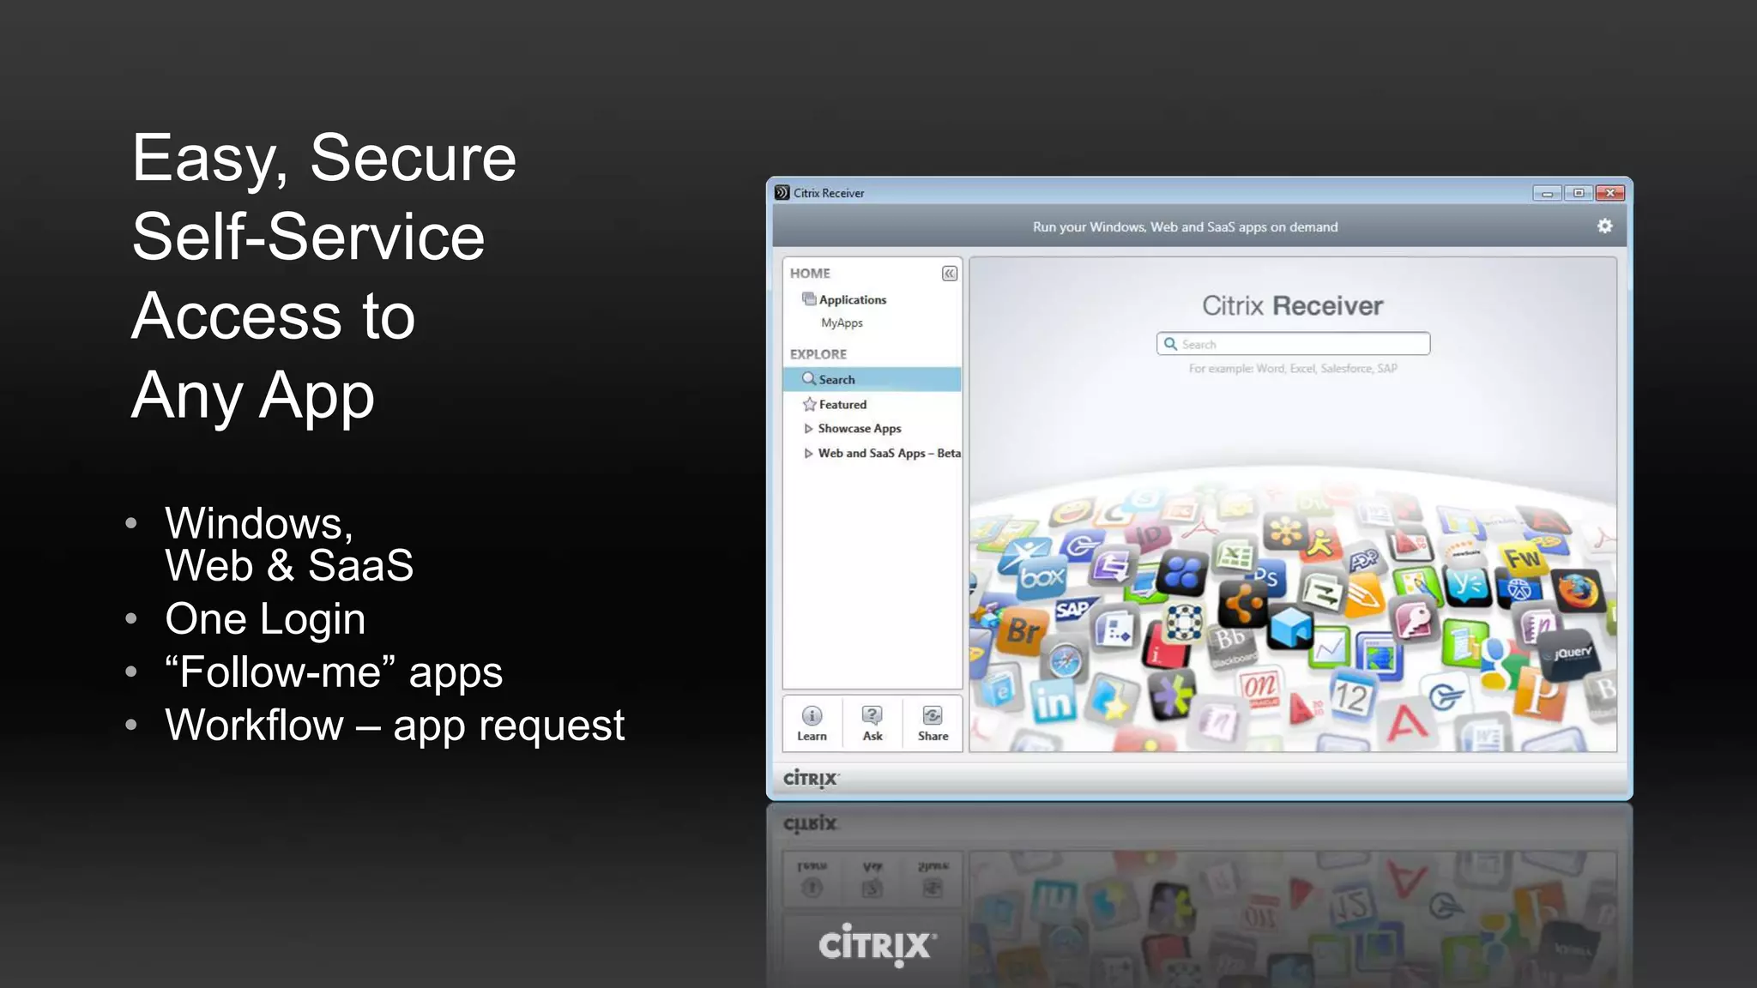The width and height of the screenshot is (1757, 988).
Task: Click the blue four-dots app icon
Action: pos(1181,574)
